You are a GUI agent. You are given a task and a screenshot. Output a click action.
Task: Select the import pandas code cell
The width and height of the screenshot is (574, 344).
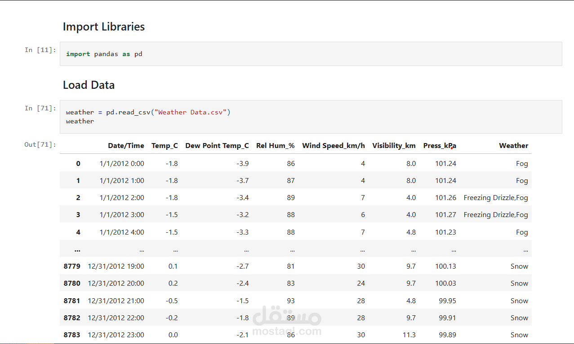[310, 54]
